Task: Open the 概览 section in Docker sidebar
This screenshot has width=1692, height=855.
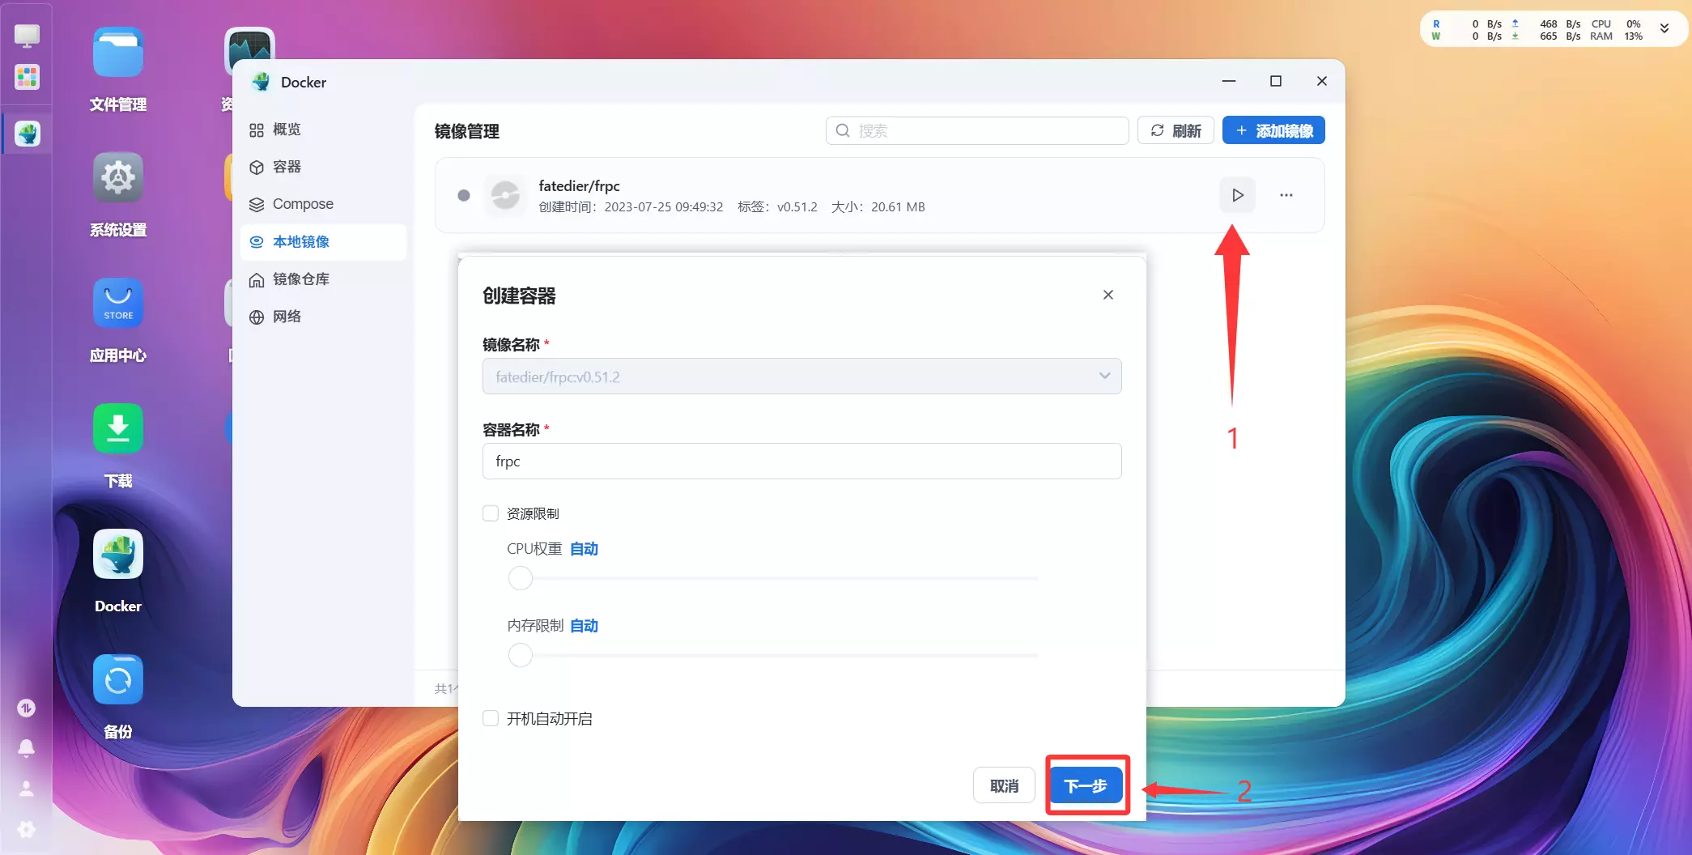Action: click(x=289, y=130)
